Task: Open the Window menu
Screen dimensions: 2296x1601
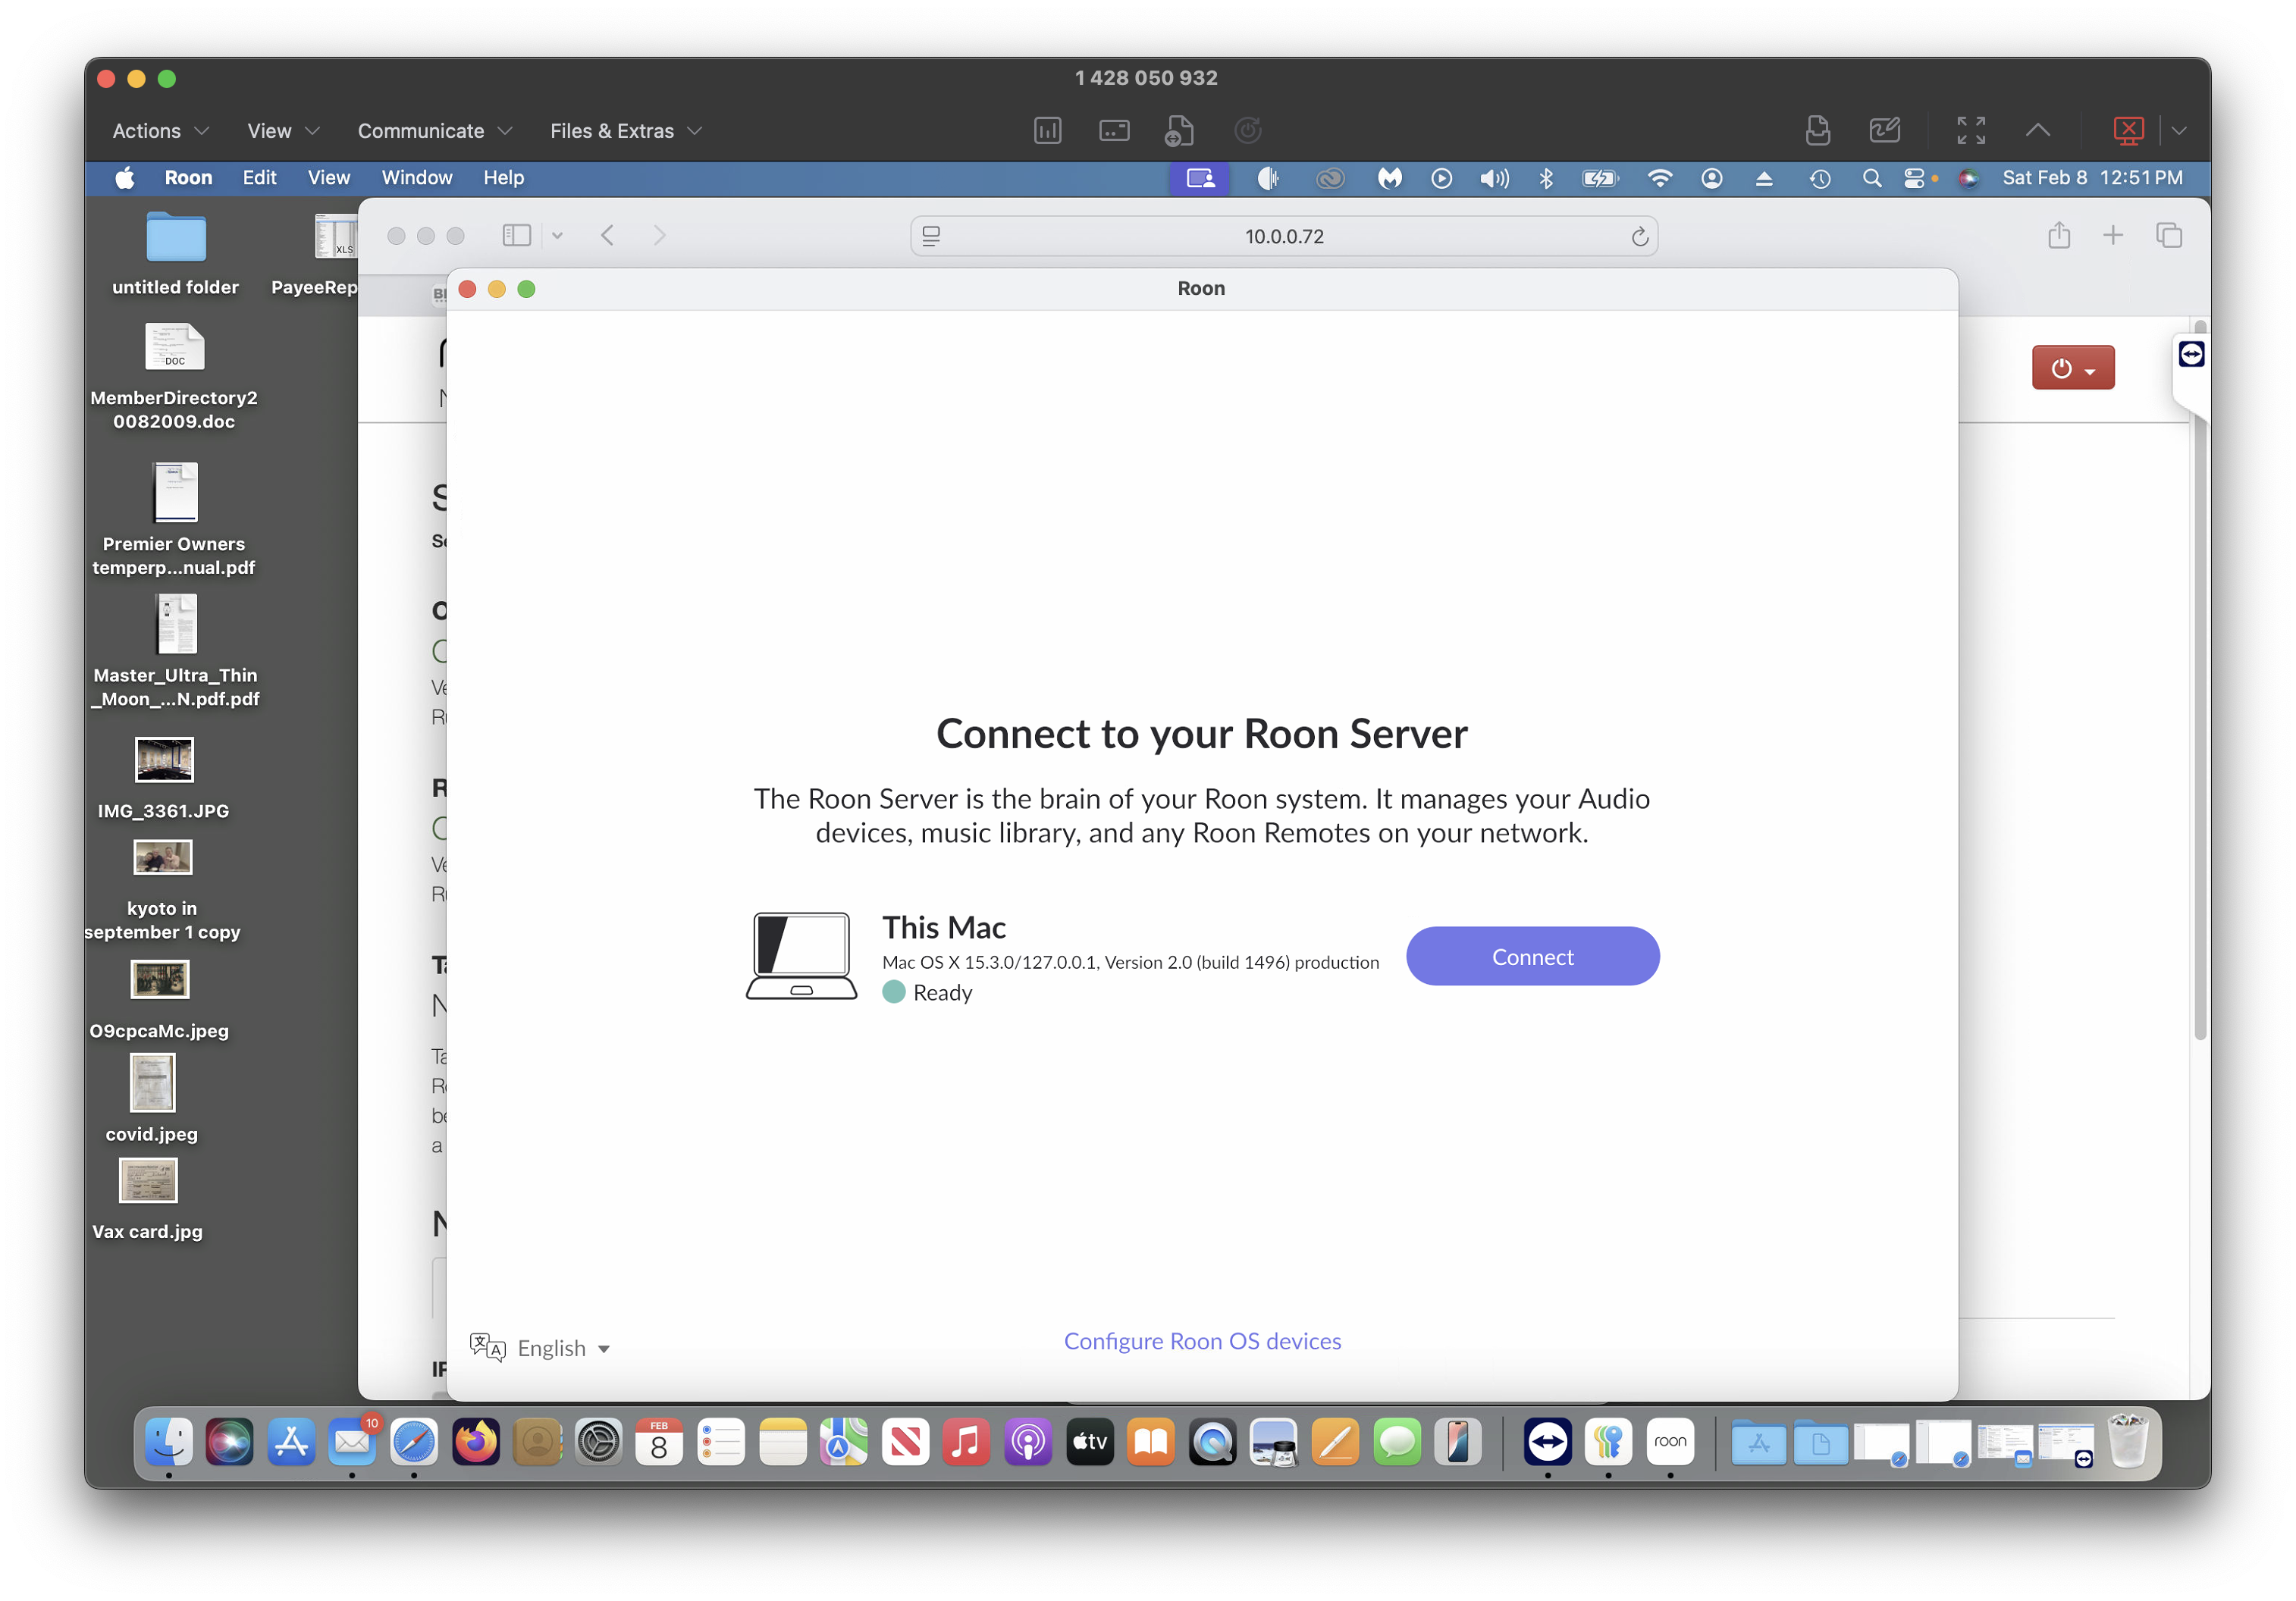Action: click(x=416, y=178)
